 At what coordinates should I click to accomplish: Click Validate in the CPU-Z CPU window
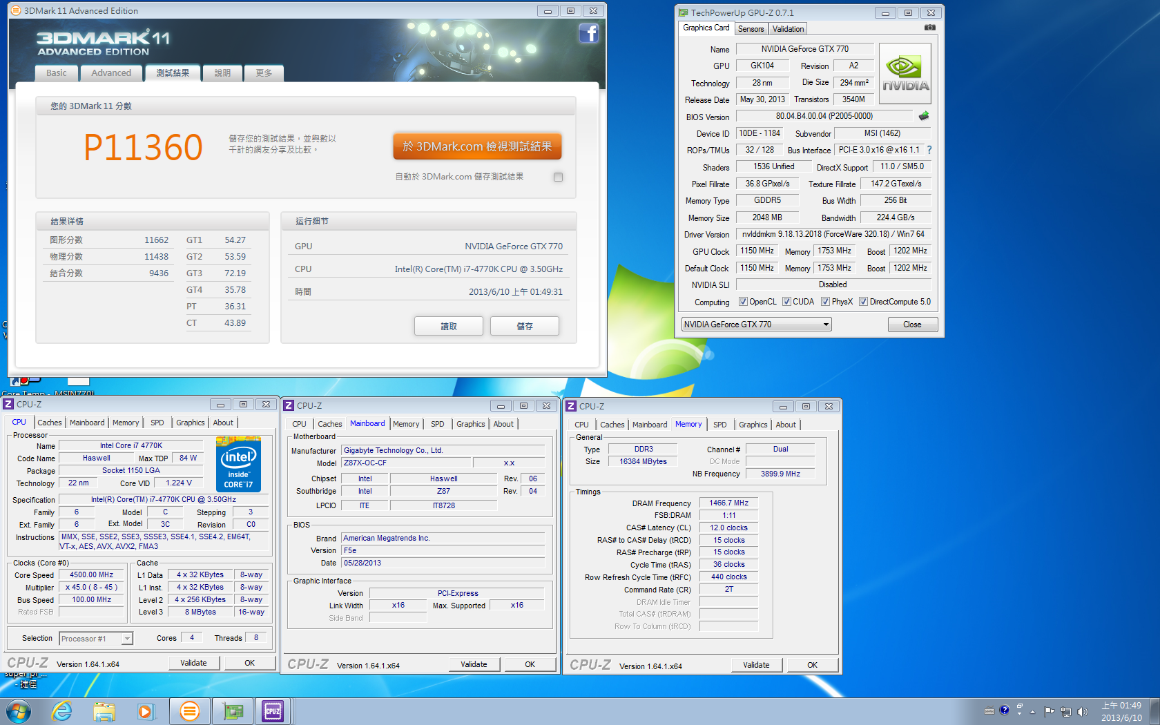point(194,663)
